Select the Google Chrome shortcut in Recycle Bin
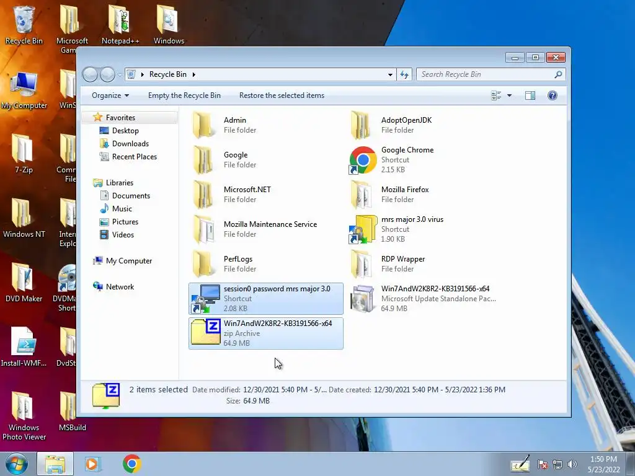This screenshot has height=476, width=635. pyautogui.click(x=423, y=160)
